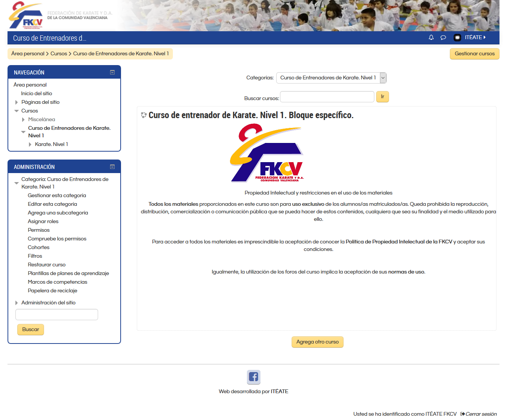Screen dimensions: 507x418
Task: Expand Administración del sitio node arrow
Action: (x=16, y=303)
